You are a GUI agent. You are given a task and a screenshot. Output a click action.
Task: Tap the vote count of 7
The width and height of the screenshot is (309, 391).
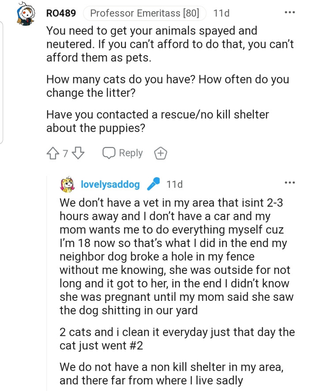(65, 153)
